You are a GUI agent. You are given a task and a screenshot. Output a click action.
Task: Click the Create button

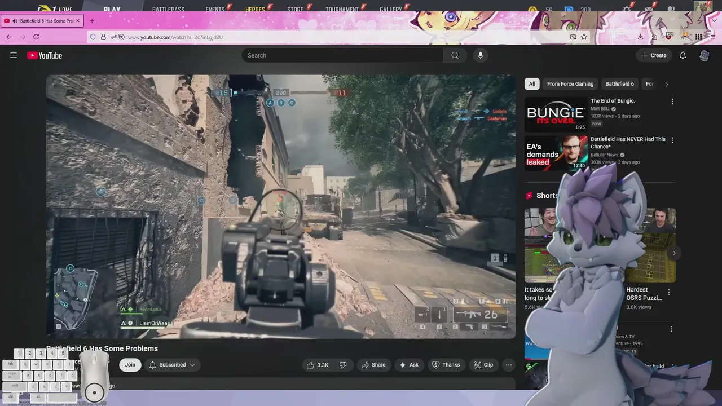653,55
